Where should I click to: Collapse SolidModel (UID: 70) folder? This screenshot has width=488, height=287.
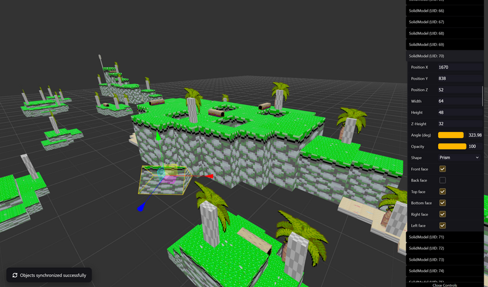(x=445, y=56)
